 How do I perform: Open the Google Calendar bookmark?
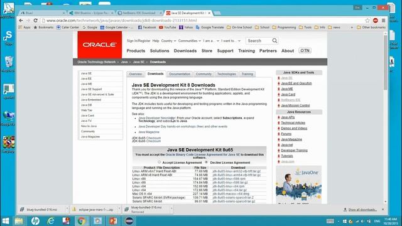click(x=117, y=27)
